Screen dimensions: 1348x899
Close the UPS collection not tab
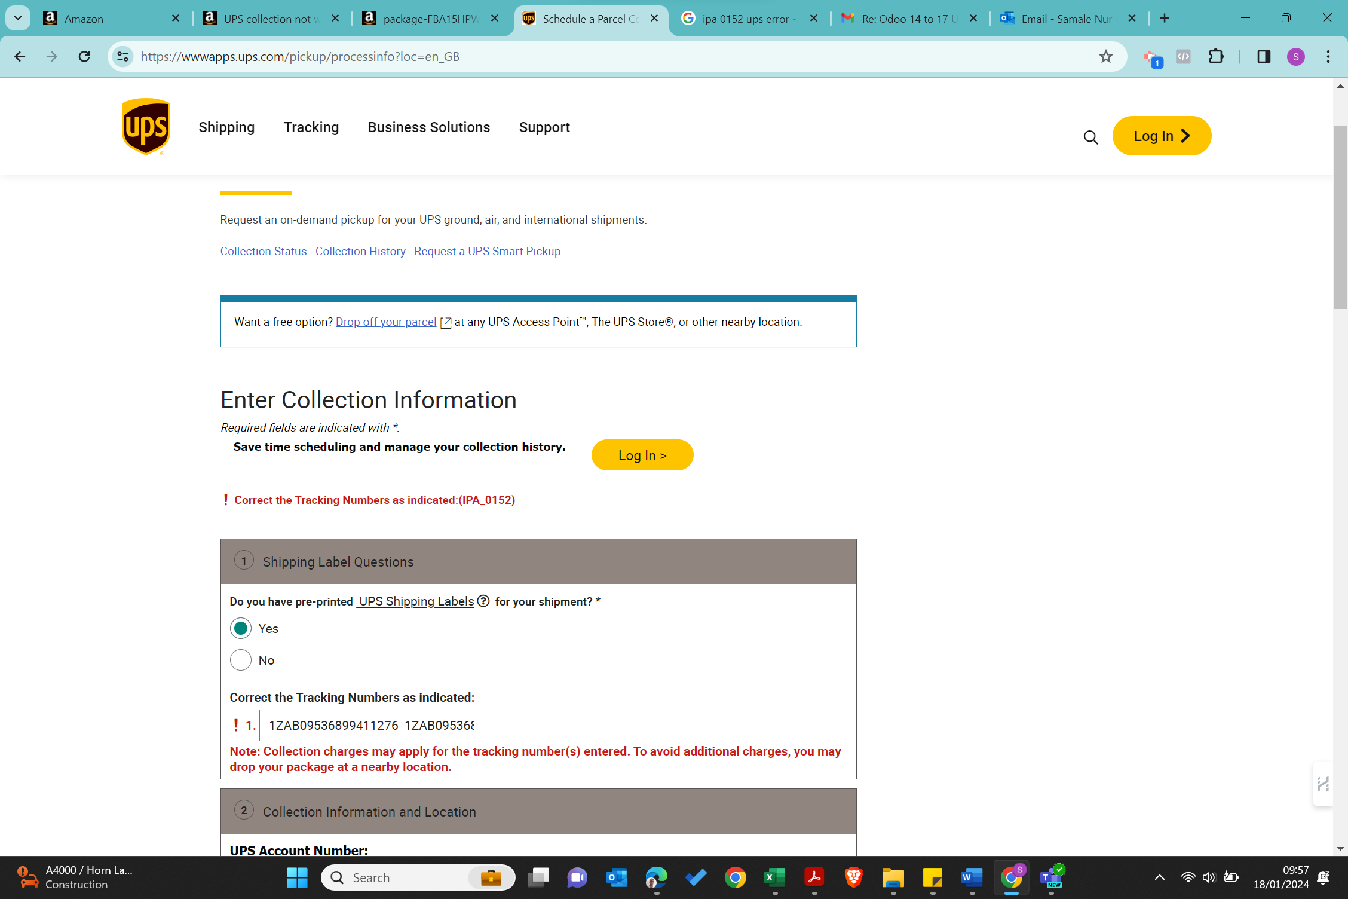[335, 18]
